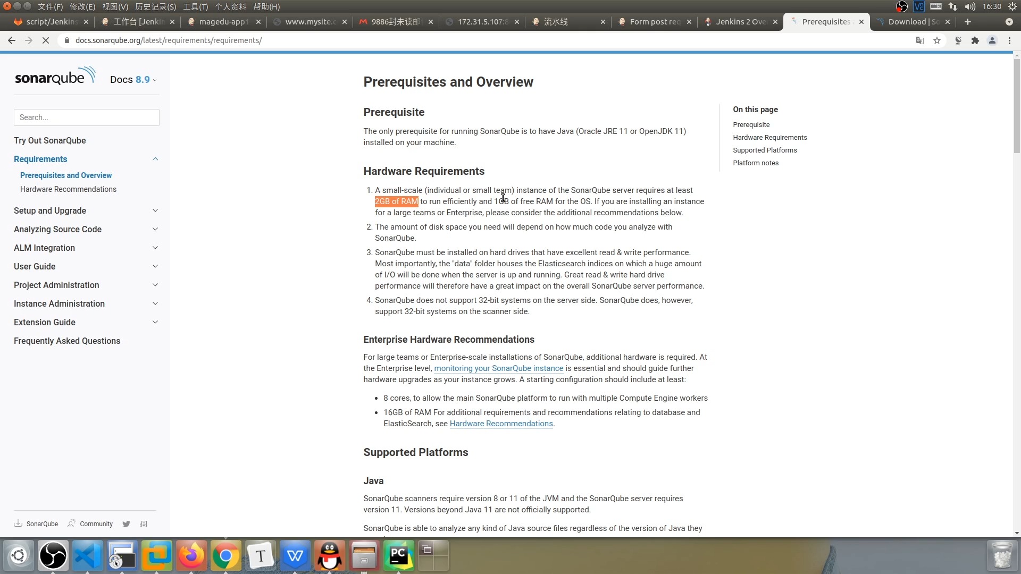
Task: Click the SonarQube logo
Action: coord(55,76)
